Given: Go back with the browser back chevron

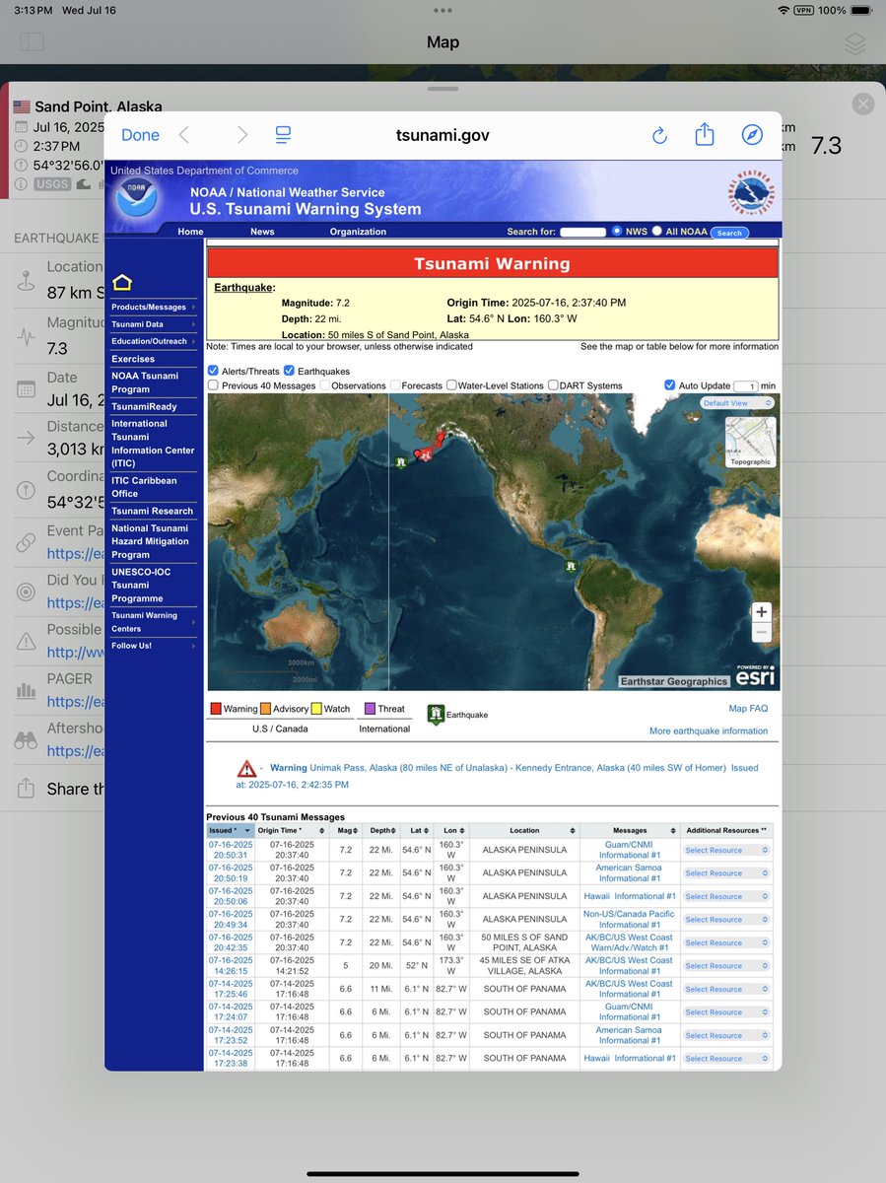Looking at the screenshot, I should tap(183, 135).
